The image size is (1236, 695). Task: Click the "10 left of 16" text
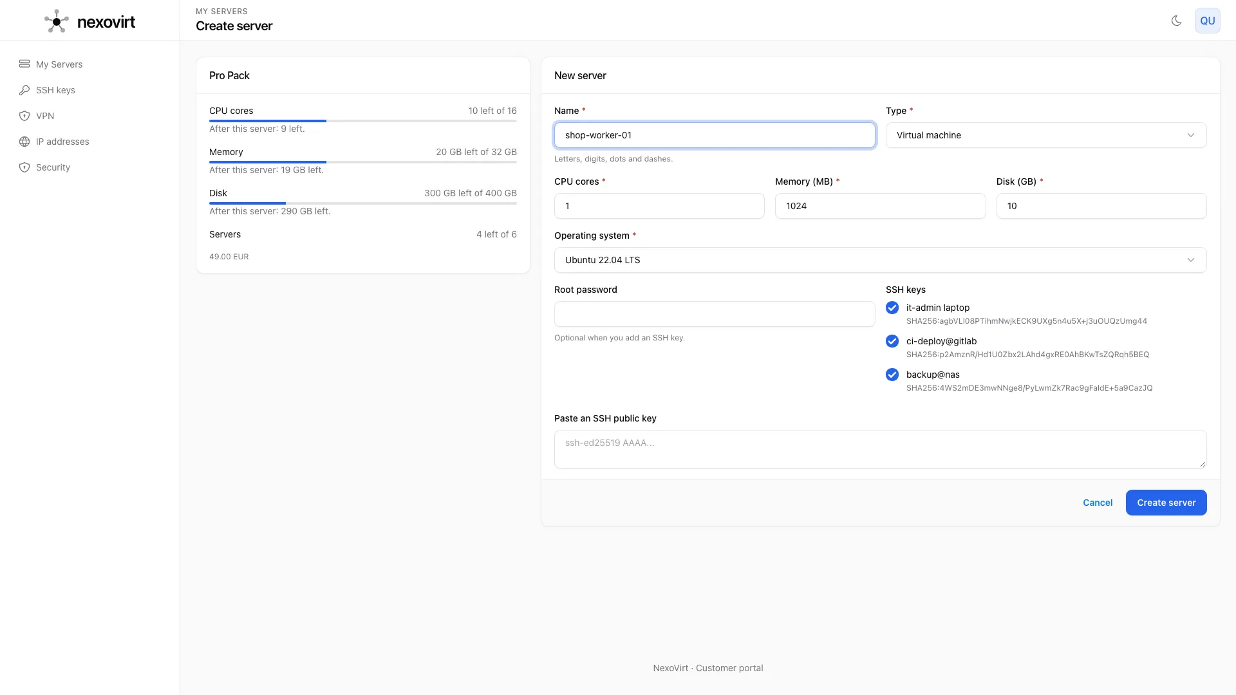(x=492, y=111)
